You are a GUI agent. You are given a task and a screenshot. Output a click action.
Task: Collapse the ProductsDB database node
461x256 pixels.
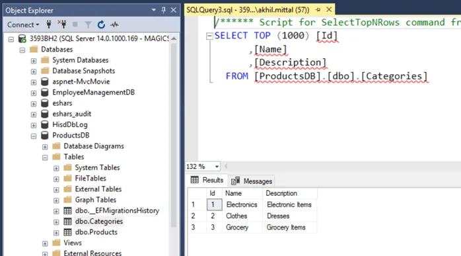click(x=34, y=136)
